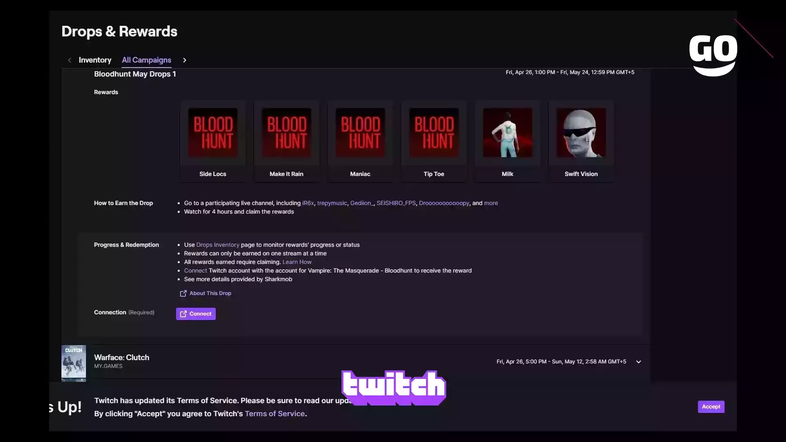This screenshot has height=442, width=786.
Task: Open the Milk outfit reward image
Action: tap(508, 133)
